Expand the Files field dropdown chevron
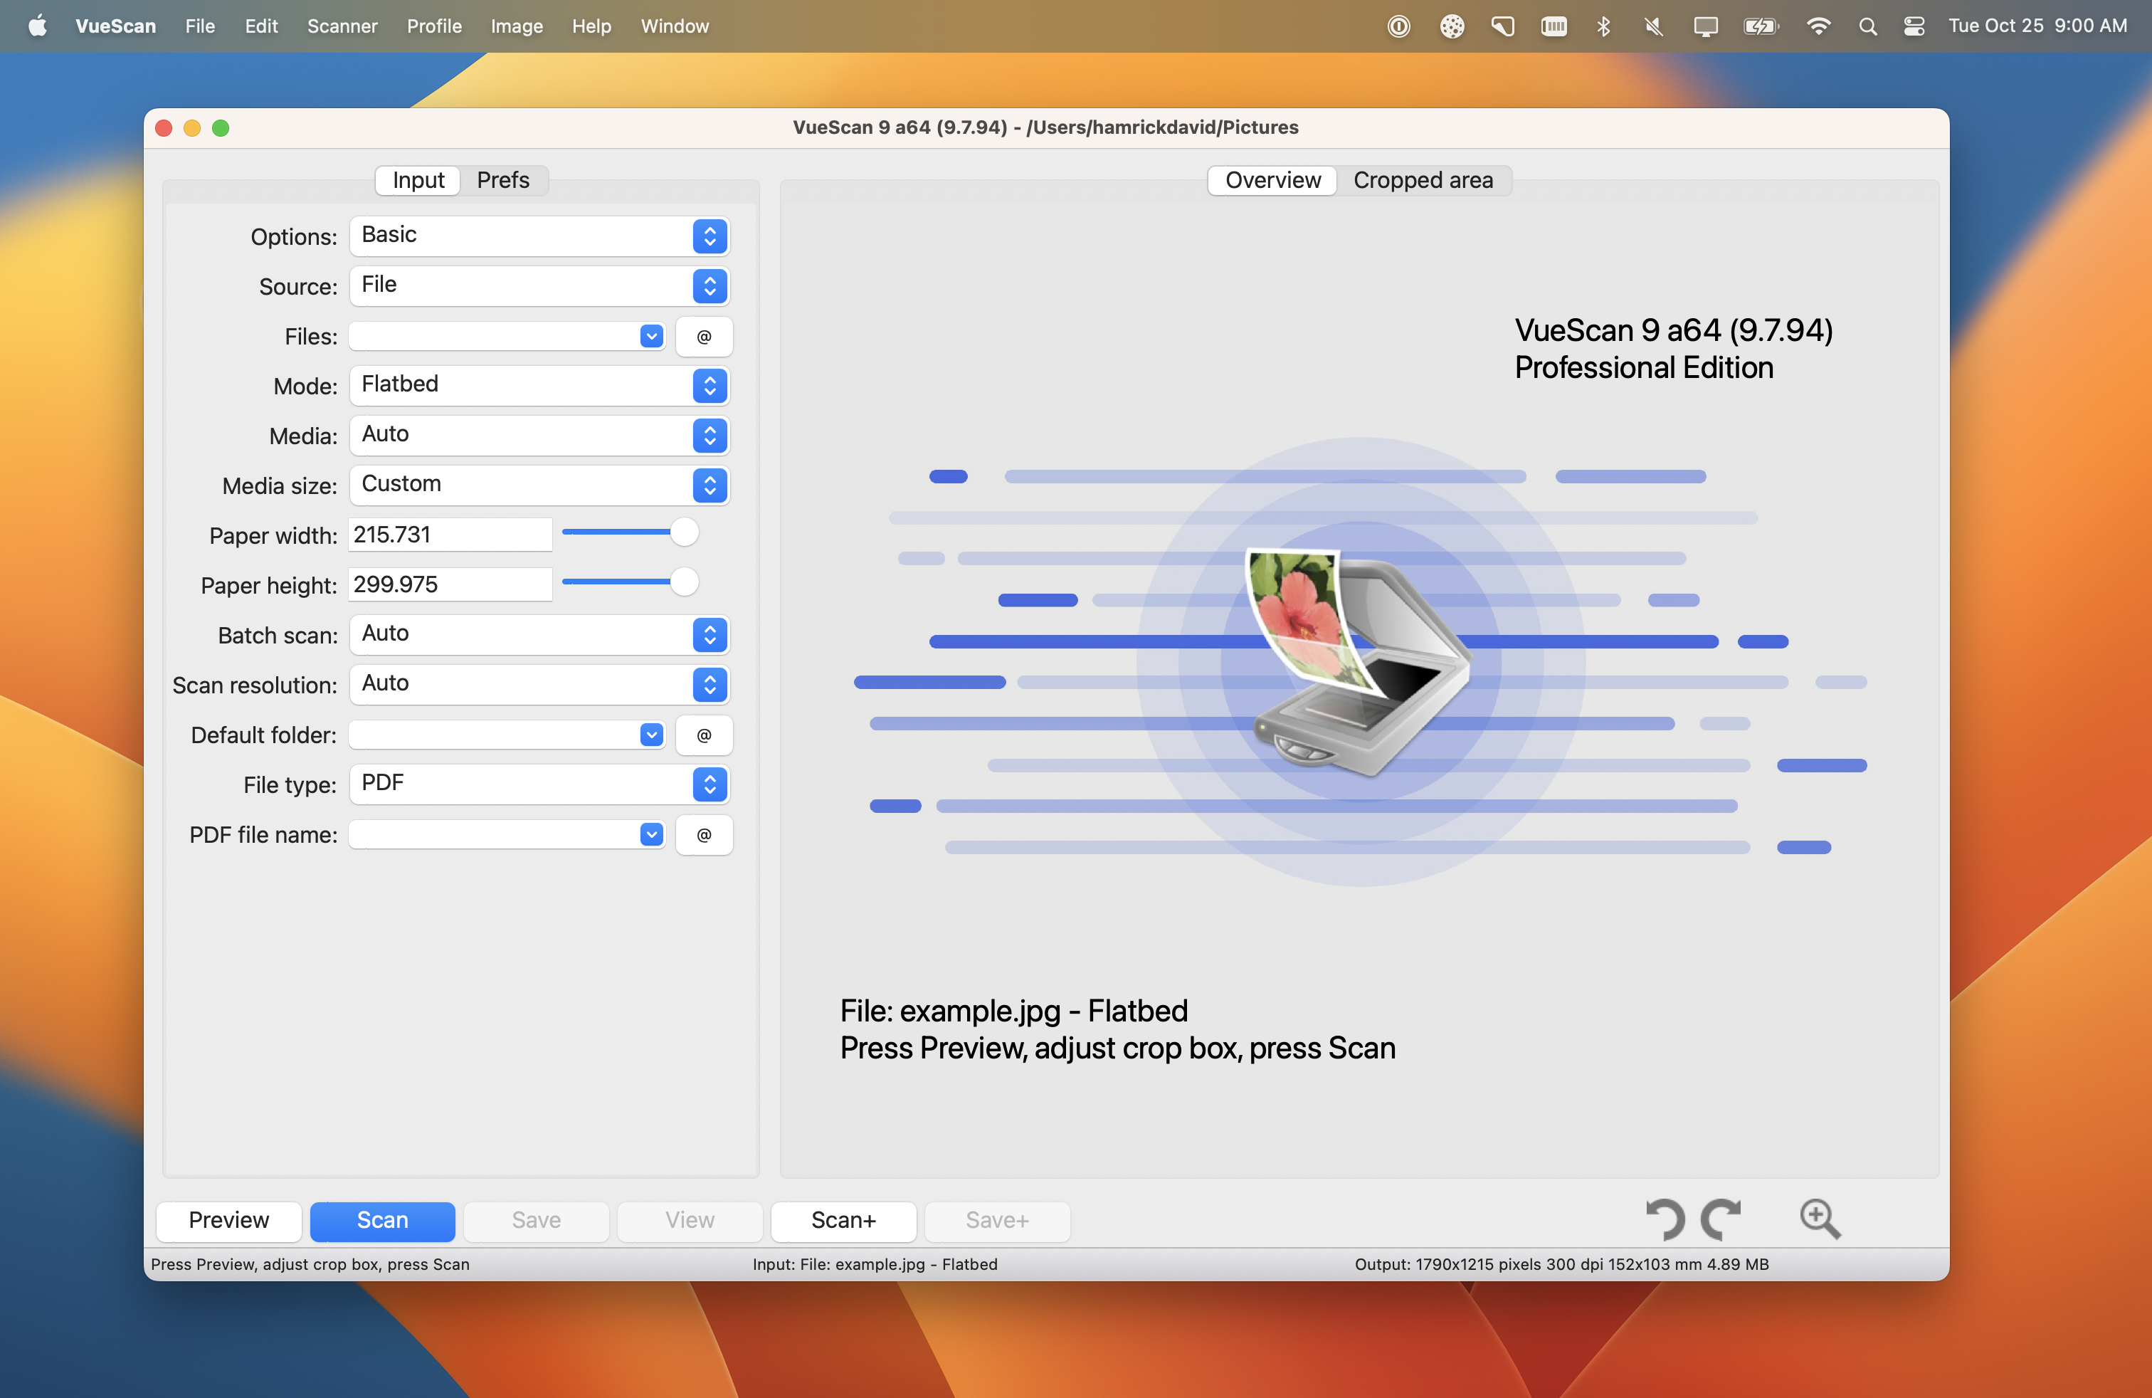 pos(650,335)
